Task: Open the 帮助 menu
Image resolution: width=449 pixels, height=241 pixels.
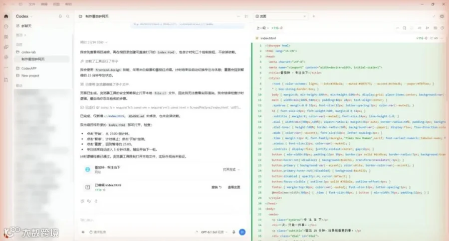Action: click(68, 4)
